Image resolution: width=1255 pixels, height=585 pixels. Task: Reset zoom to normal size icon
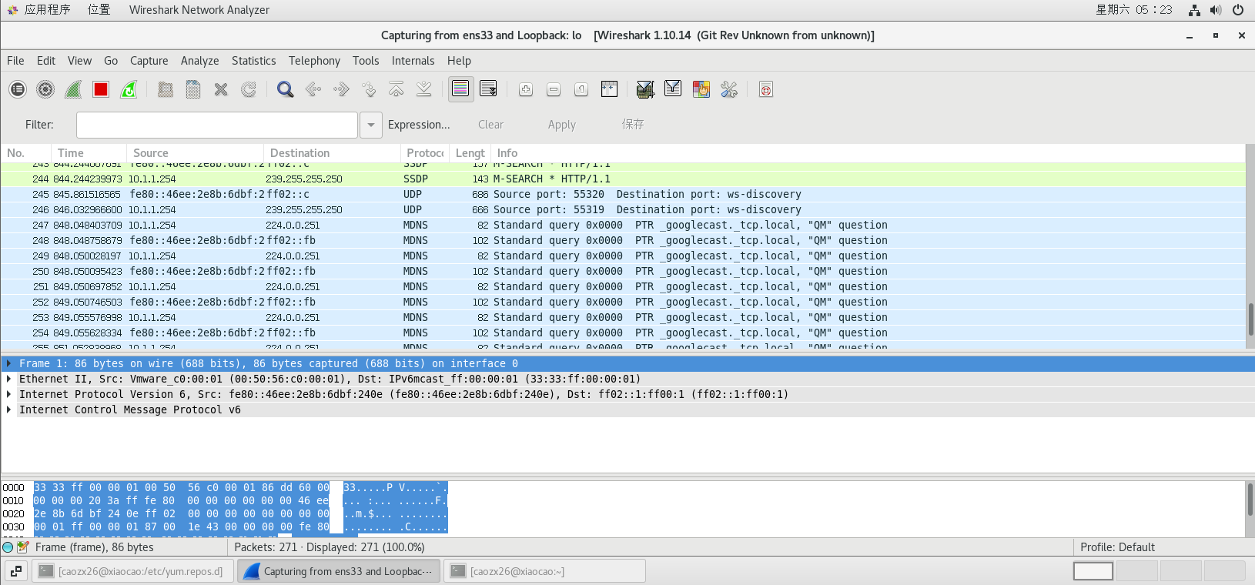coord(581,89)
